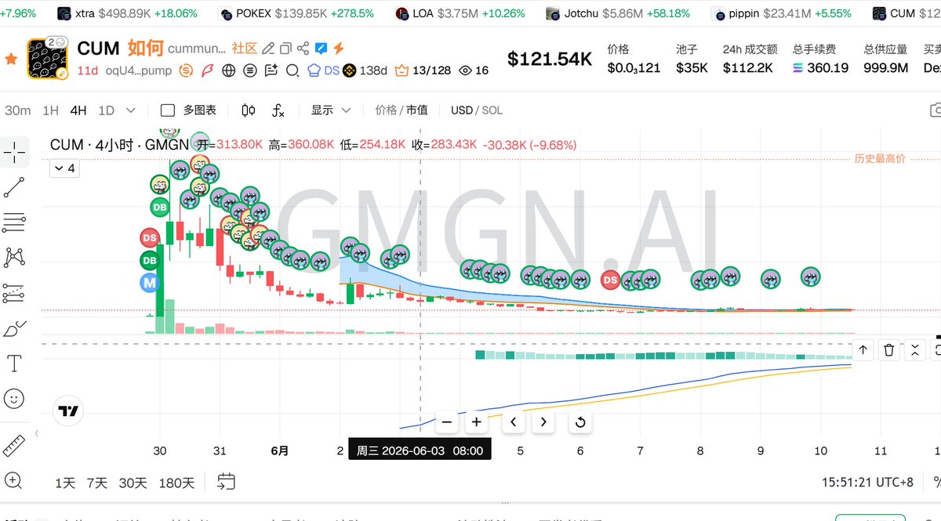
Task: Move chart left with back arrow
Action: (513, 422)
